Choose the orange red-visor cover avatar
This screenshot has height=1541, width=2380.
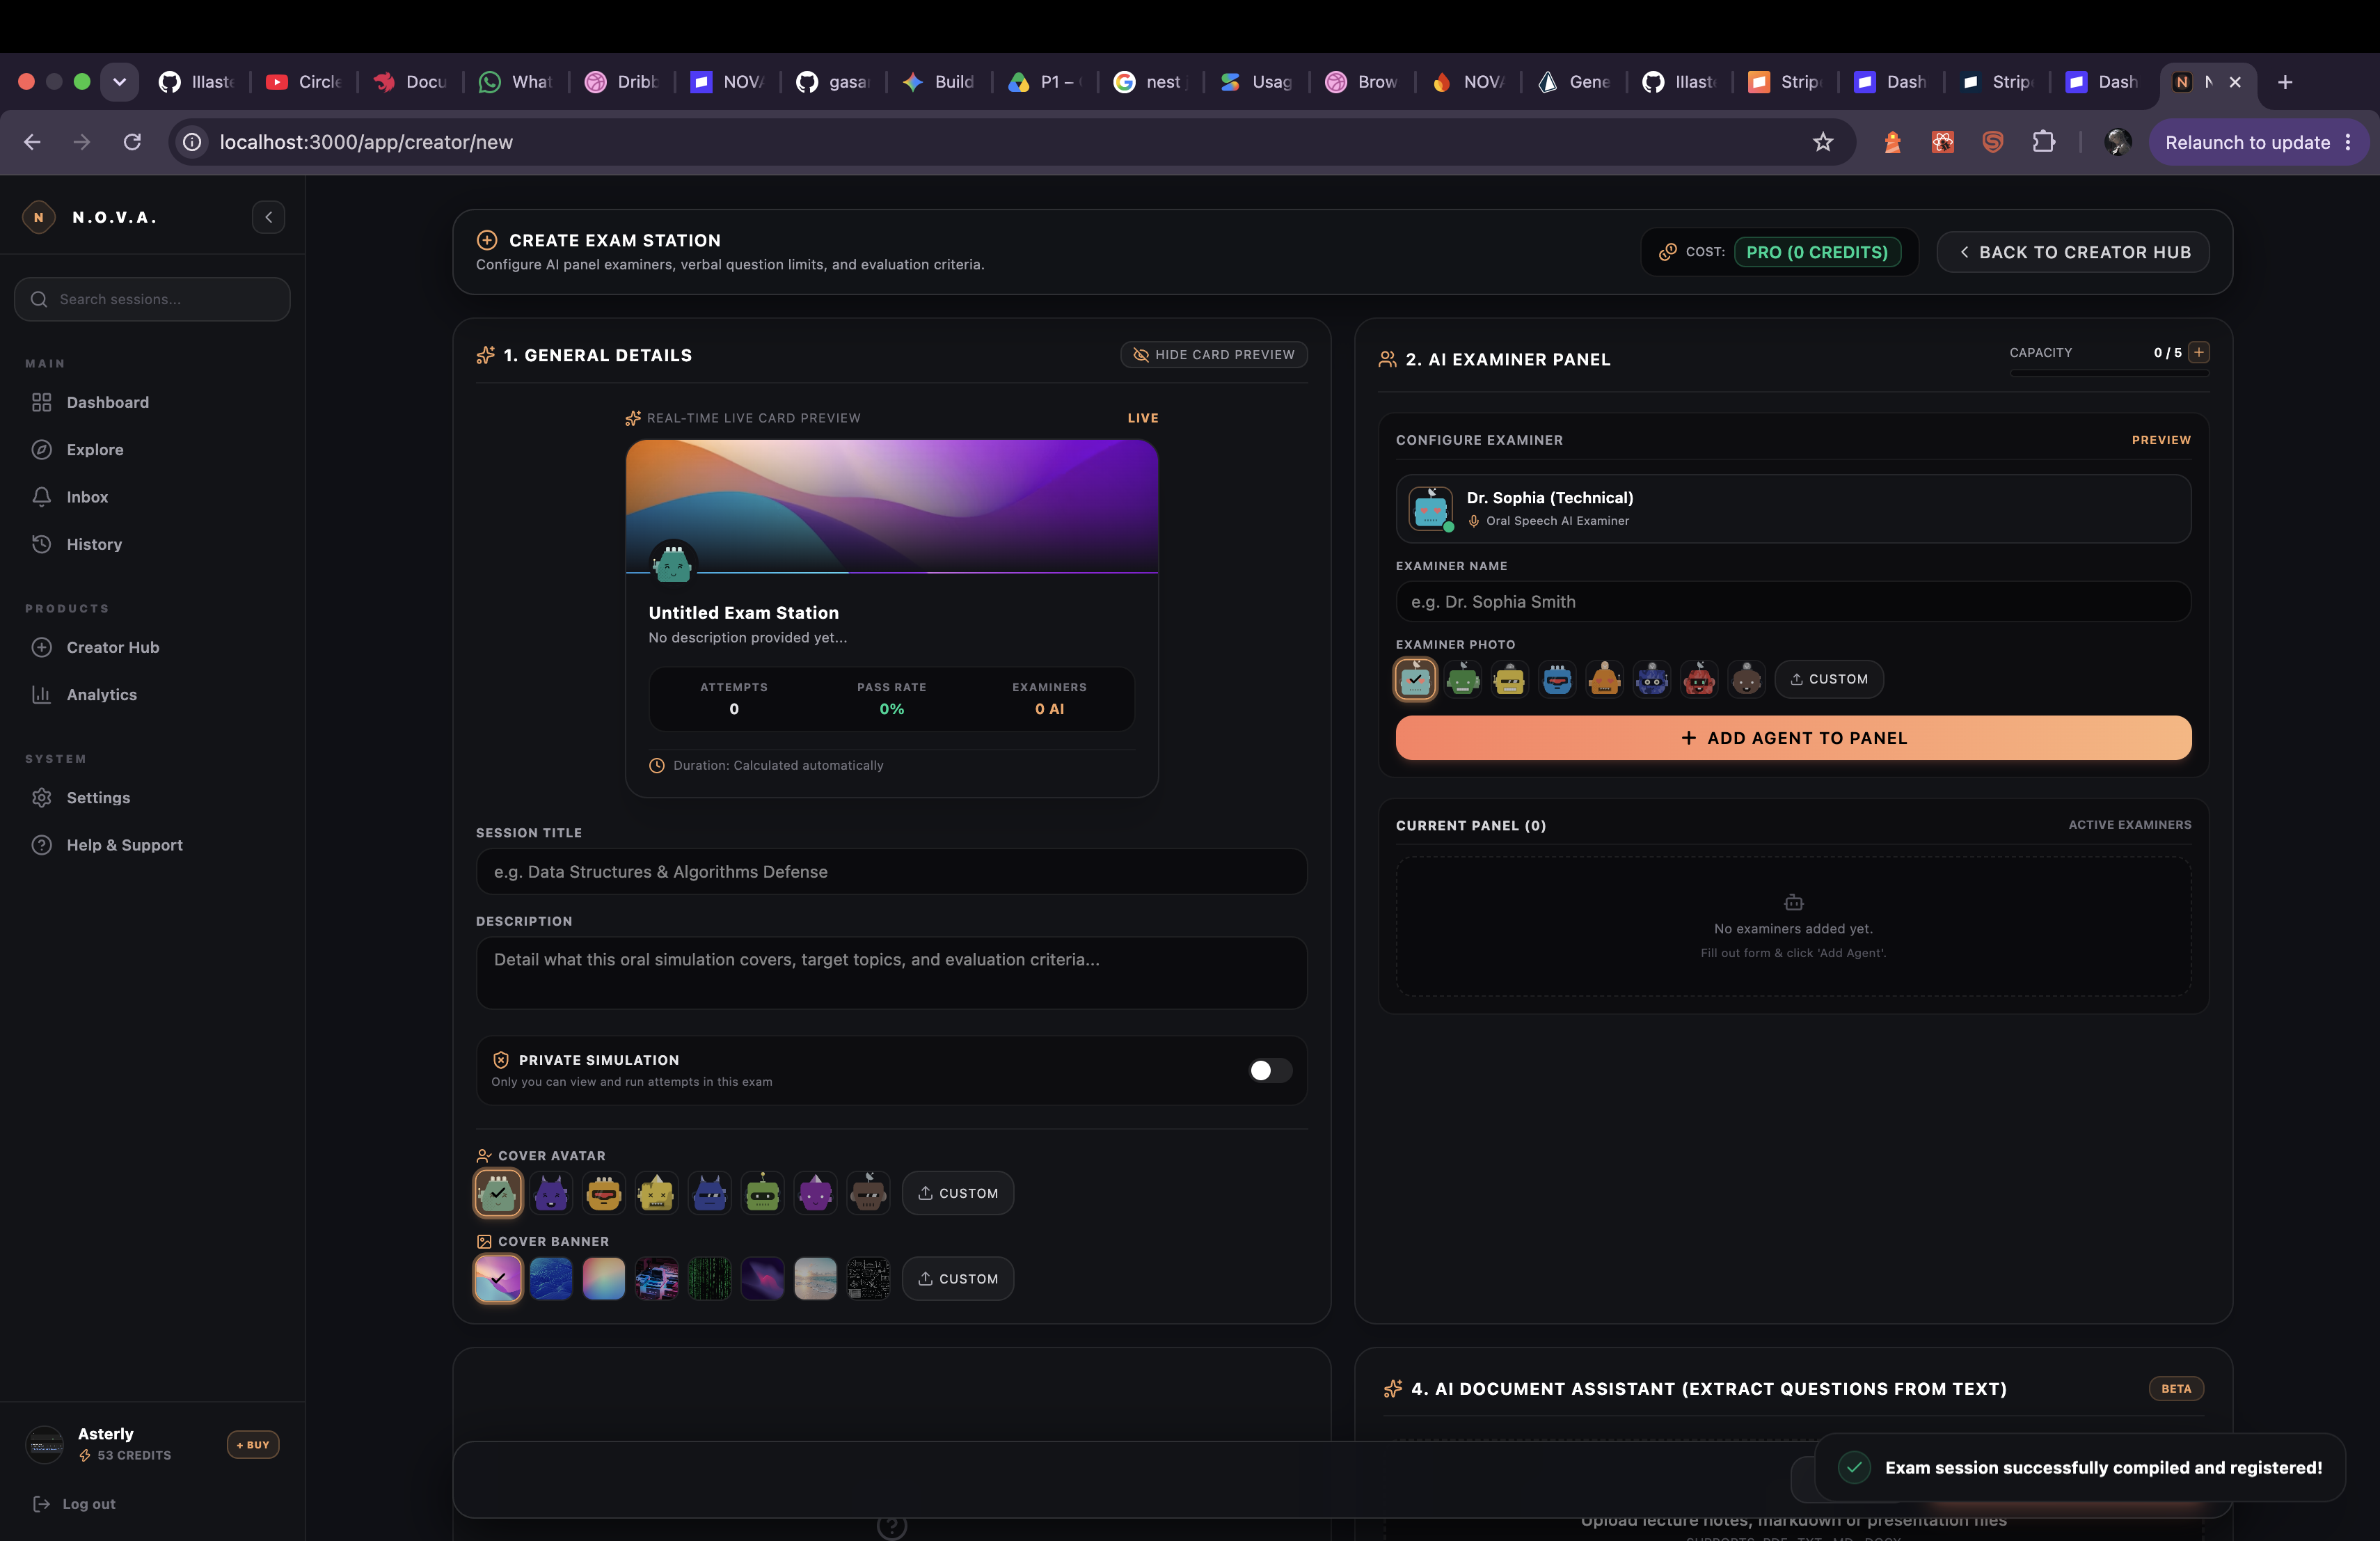(604, 1193)
